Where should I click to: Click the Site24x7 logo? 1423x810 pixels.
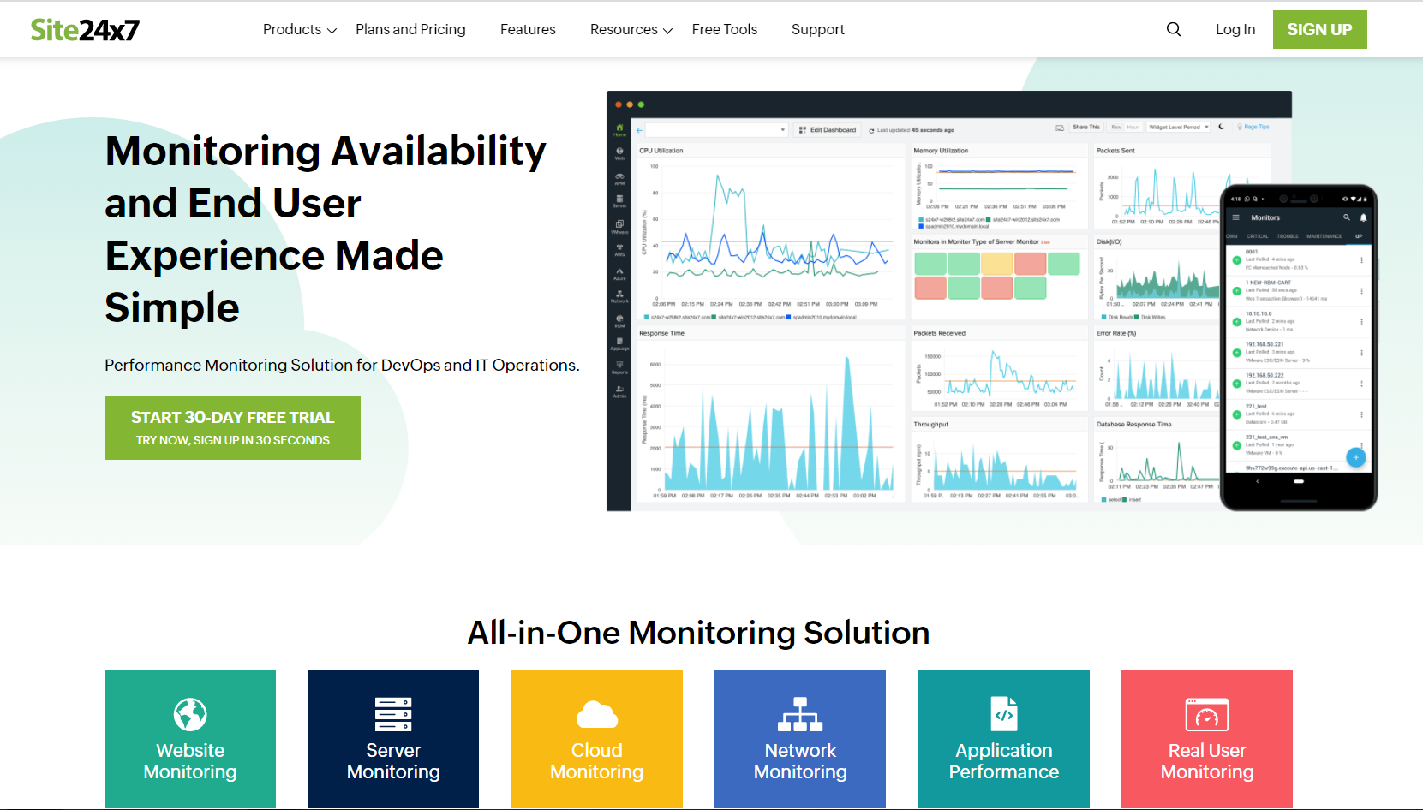click(x=85, y=30)
